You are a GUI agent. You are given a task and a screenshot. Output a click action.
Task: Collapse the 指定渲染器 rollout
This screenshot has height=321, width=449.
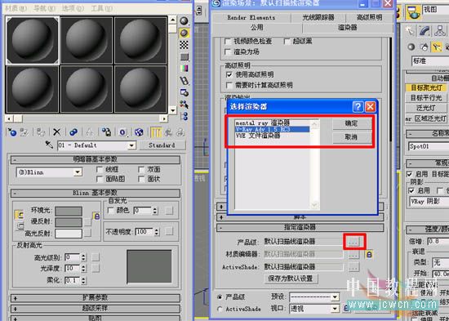(300, 228)
